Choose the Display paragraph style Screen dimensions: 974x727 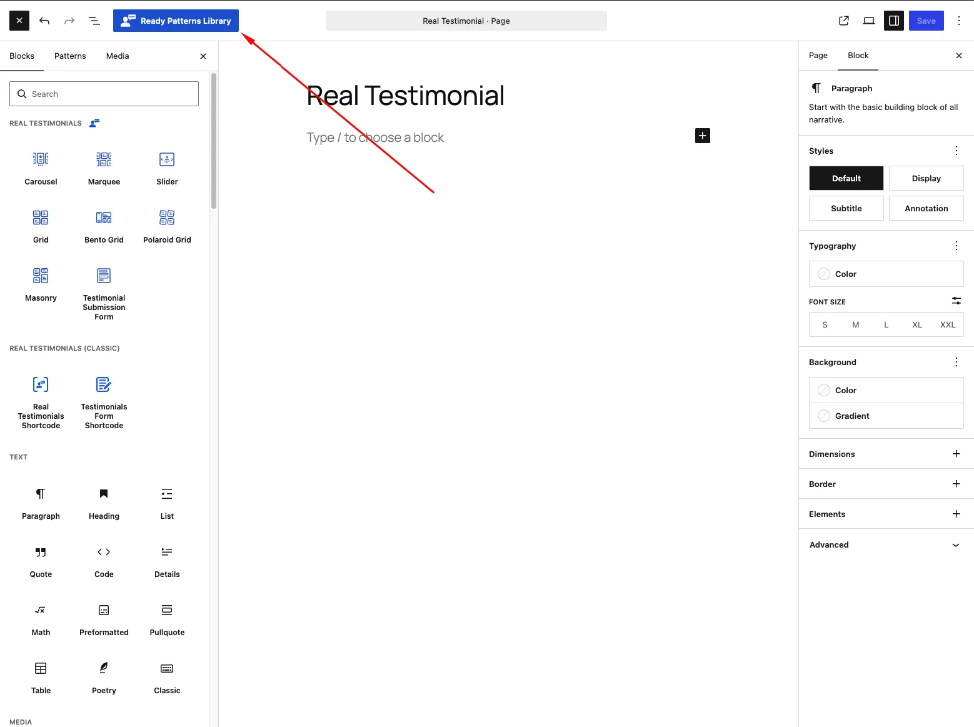click(x=926, y=178)
